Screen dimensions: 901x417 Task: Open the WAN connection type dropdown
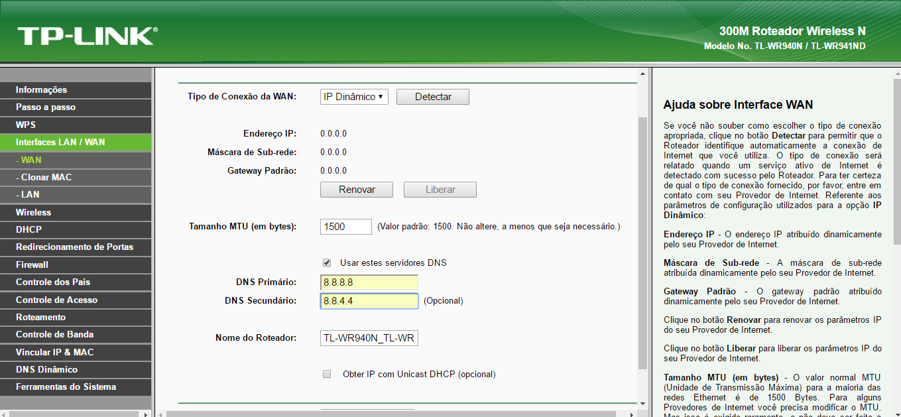pyautogui.click(x=354, y=97)
